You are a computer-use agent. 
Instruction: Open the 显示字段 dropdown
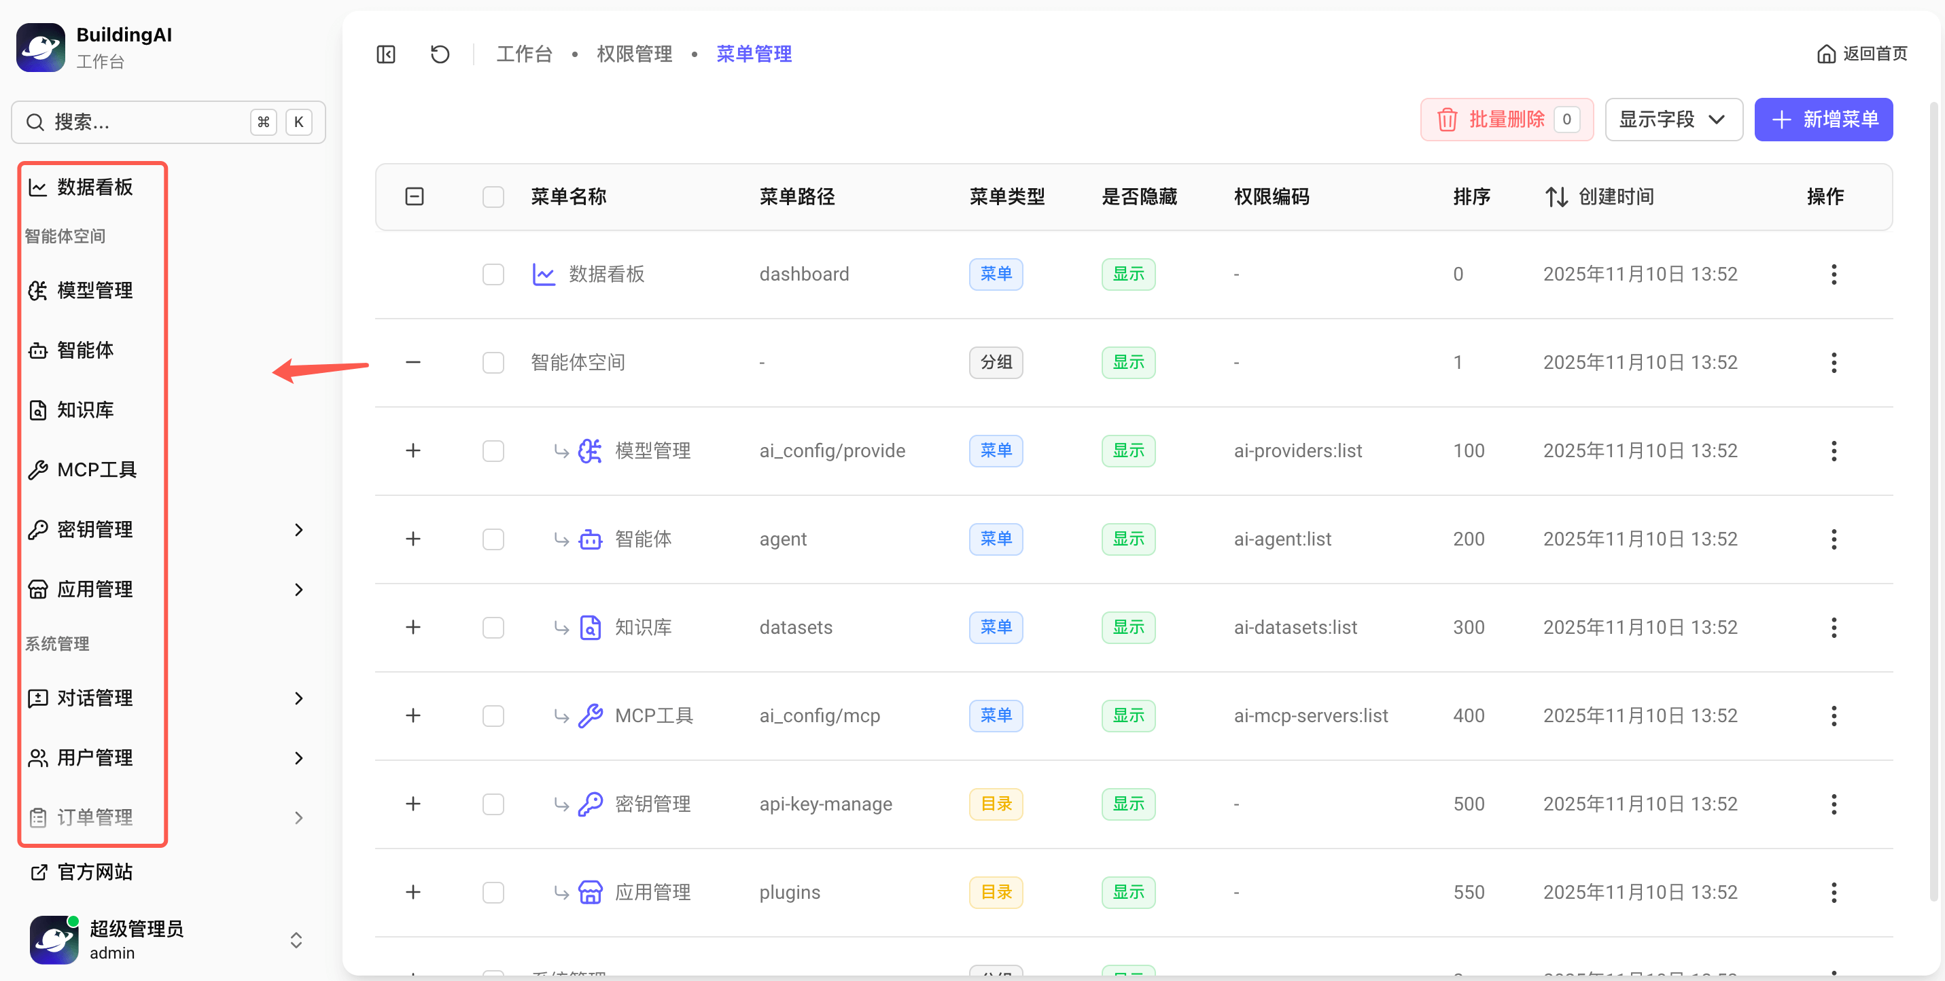click(1673, 120)
